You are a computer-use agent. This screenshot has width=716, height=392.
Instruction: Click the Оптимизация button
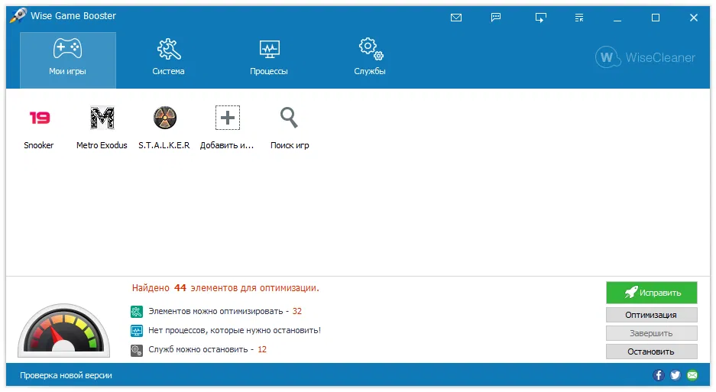[652, 315]
